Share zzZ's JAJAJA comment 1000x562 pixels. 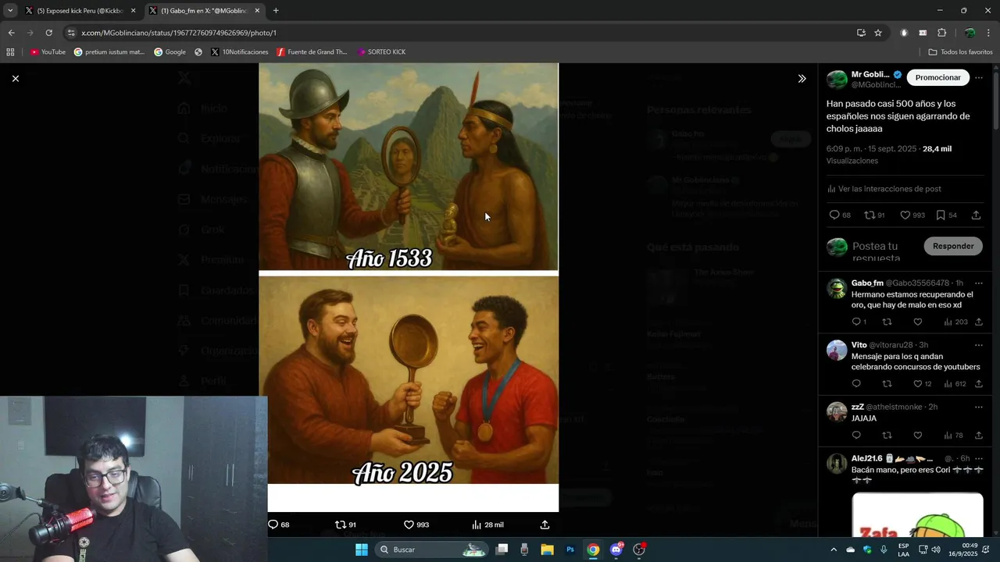point(979,435)
